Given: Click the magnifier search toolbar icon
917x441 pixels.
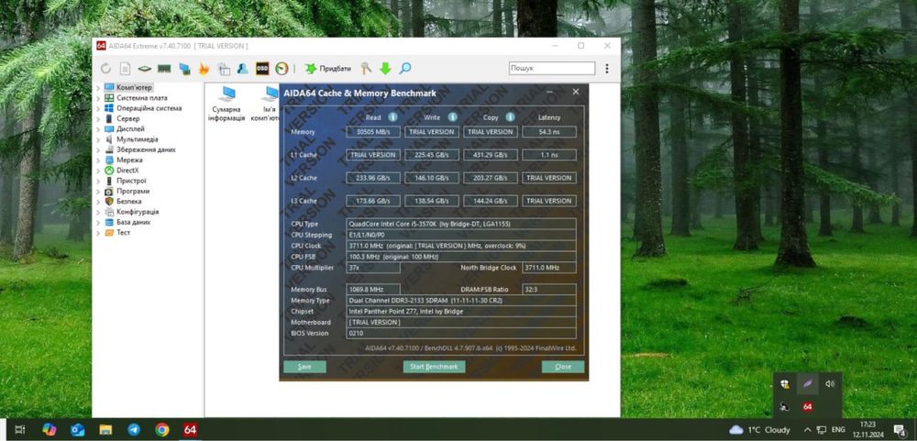Looking at the screenshot, I should [405, 69].
